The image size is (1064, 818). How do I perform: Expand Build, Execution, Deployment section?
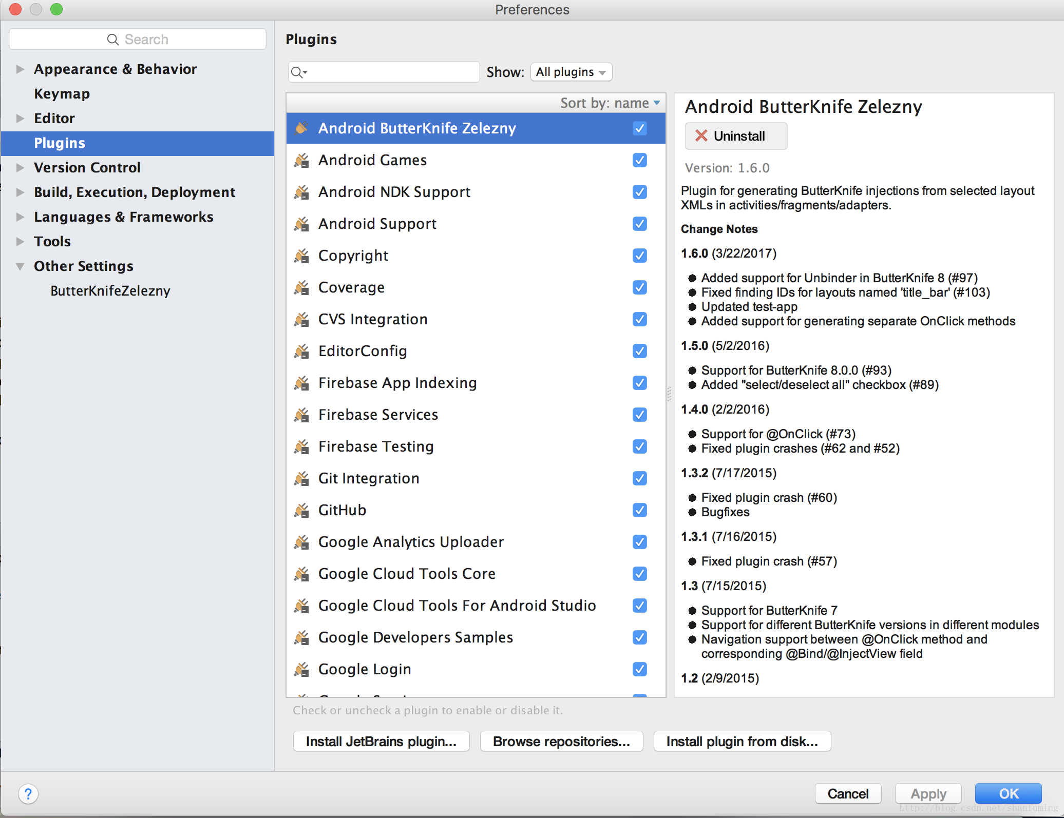(20, 192)
